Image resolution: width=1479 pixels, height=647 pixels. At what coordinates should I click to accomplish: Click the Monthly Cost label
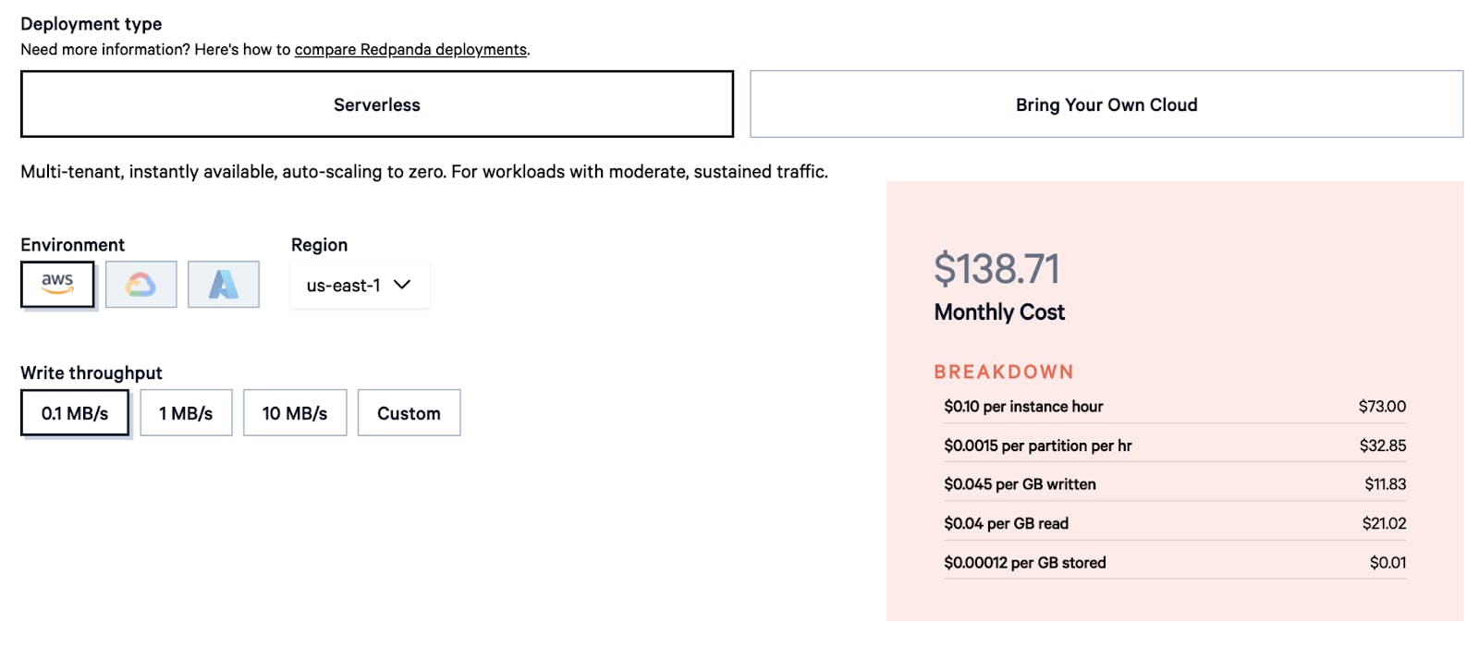(x=999, y=312)
